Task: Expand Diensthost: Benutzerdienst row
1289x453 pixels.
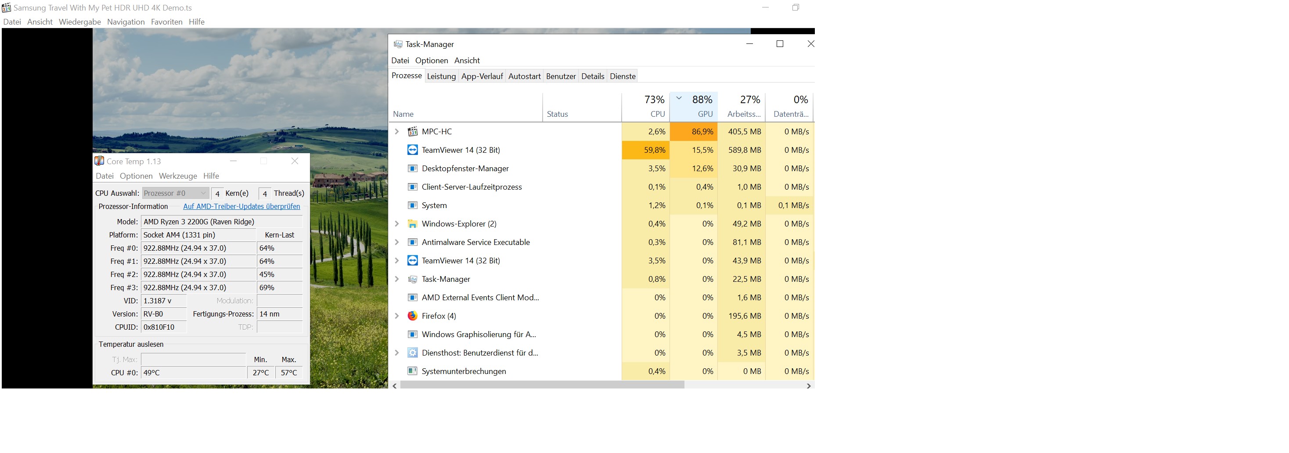Action: (x=397, y=353)
